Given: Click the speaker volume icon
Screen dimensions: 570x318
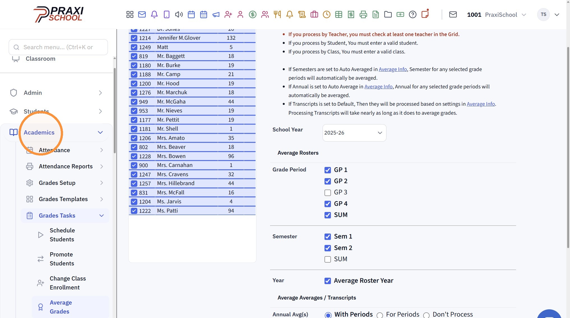Looking at the screenshot, I should pyautogui.click(x=179, y=15).
